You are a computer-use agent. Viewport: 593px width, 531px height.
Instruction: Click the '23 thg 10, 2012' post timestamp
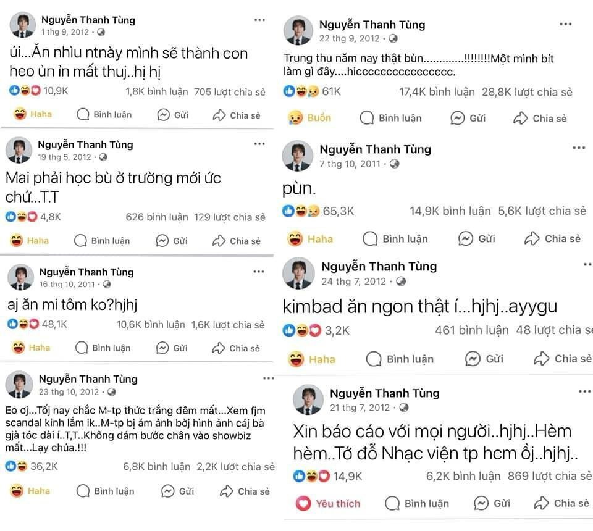pyautogui.click(x=69, y=391)
